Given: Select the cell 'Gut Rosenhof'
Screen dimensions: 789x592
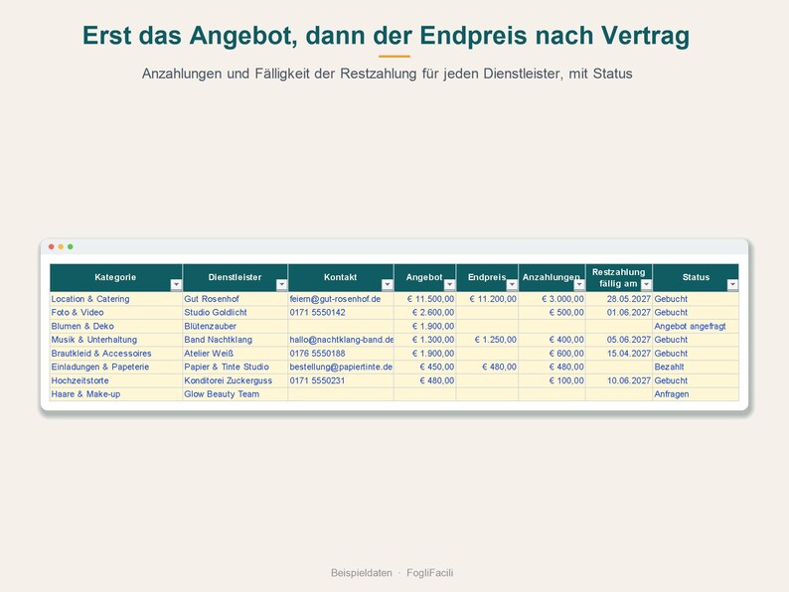Looking at the screenshot, I should coord(236,299).
